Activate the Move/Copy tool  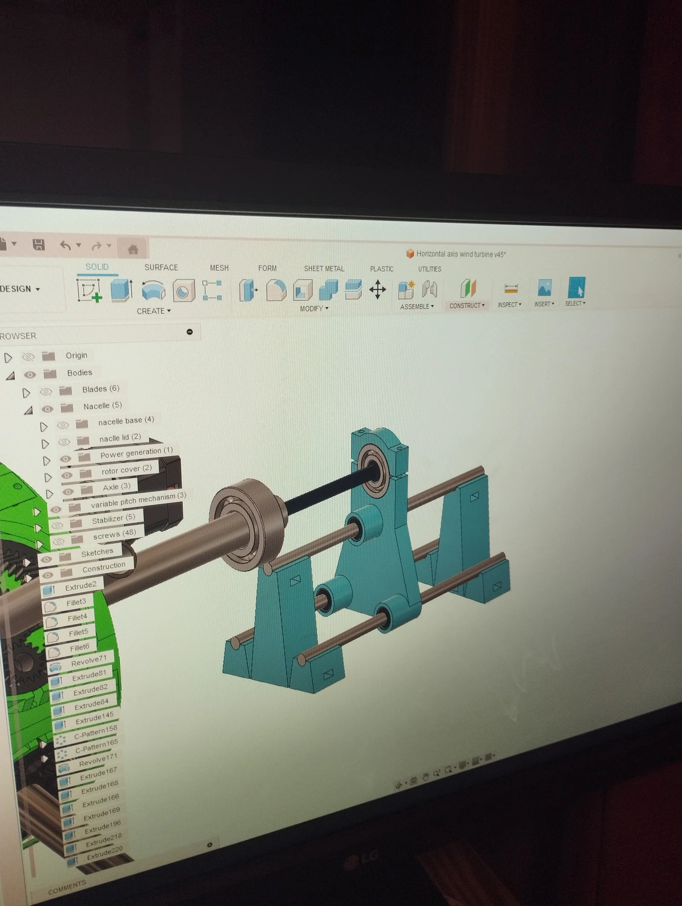click(378, 290)
